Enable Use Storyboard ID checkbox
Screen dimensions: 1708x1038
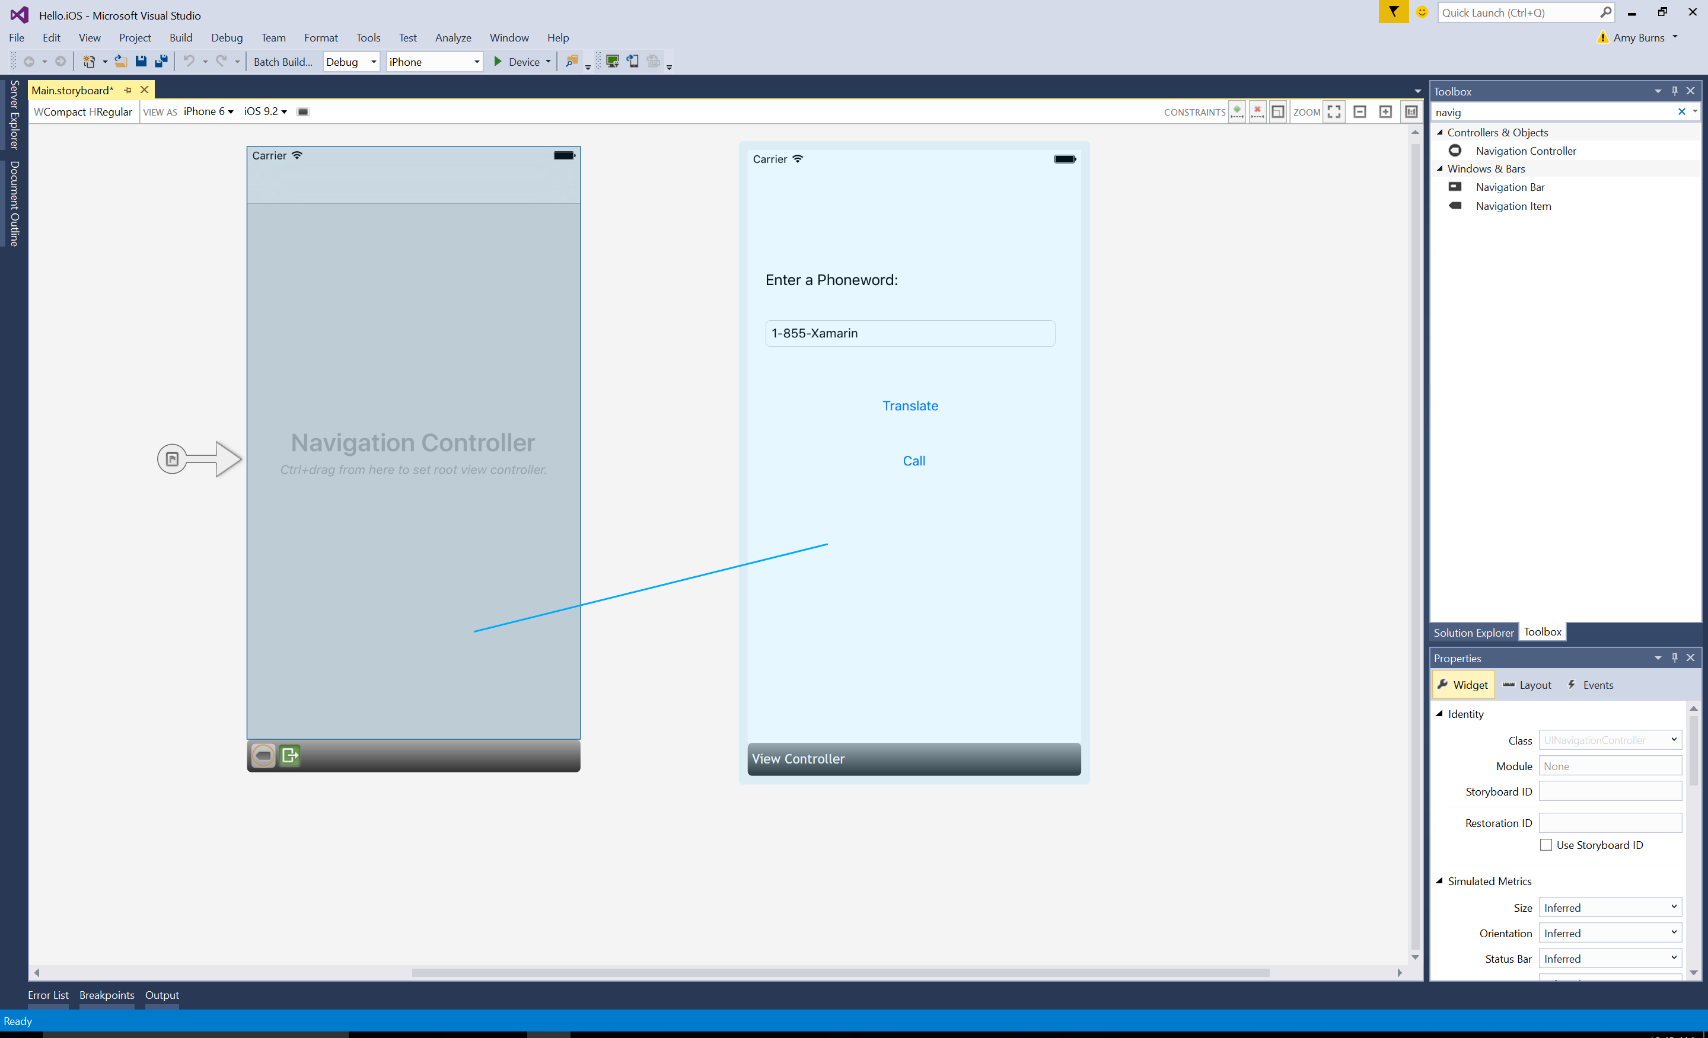1542,845
